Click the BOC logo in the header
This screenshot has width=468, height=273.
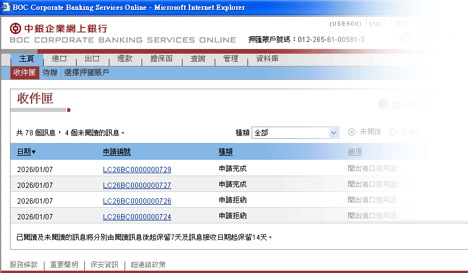[15, 29]
